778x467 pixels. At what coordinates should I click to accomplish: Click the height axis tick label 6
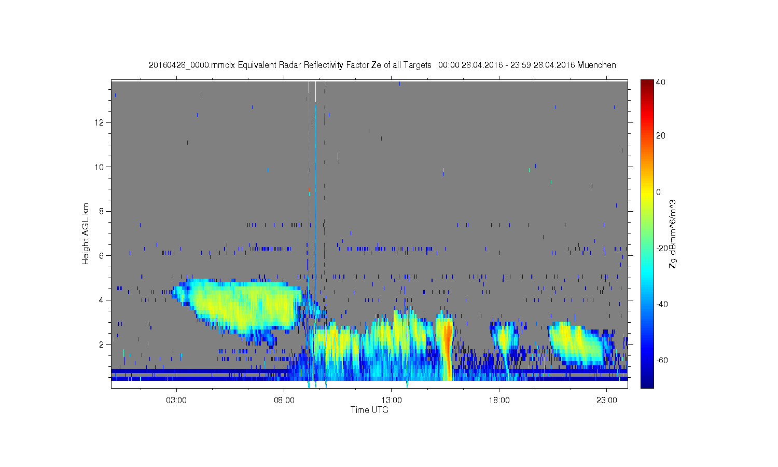tap(103, 255)
